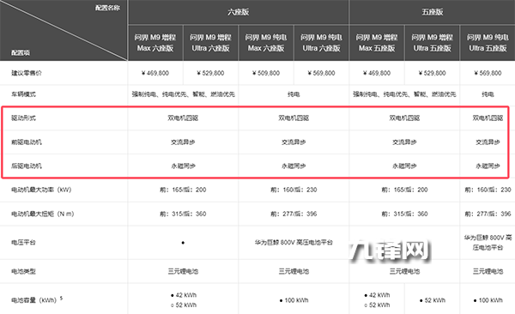Click the 电动机最大功率 (kW) row label

[41, 190]
